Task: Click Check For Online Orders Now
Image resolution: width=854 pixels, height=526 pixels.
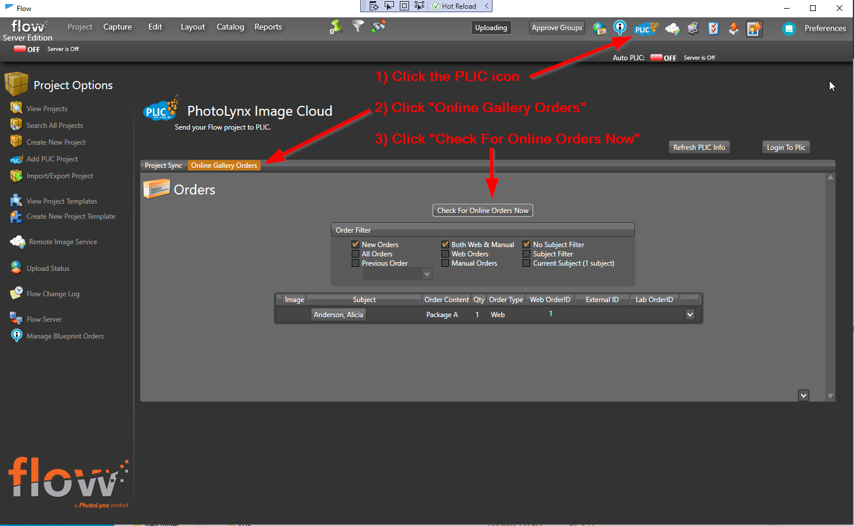Action: coord(483,211)
